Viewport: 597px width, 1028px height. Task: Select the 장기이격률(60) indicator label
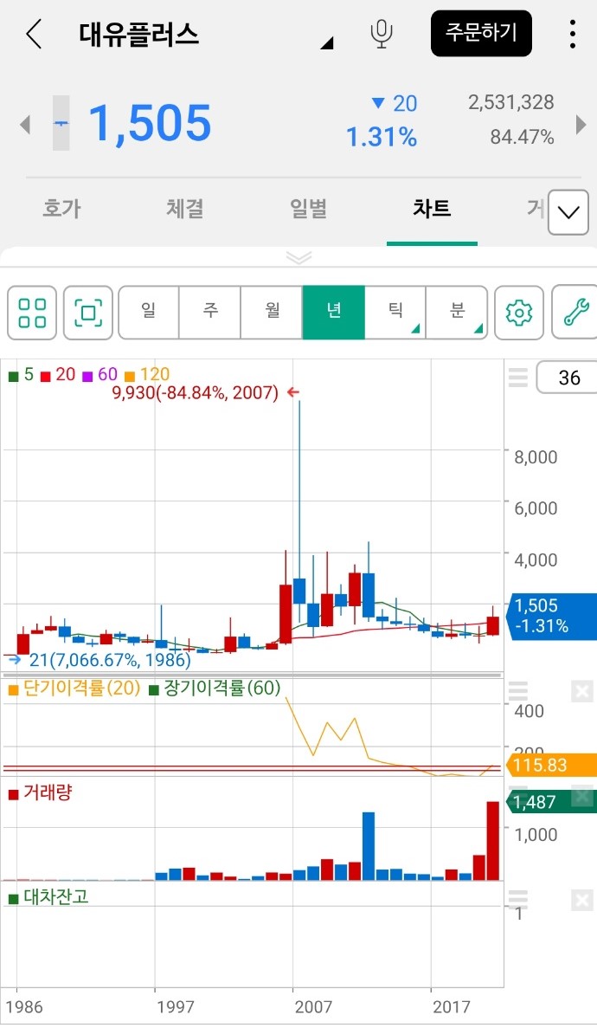[x=215, y=688]
